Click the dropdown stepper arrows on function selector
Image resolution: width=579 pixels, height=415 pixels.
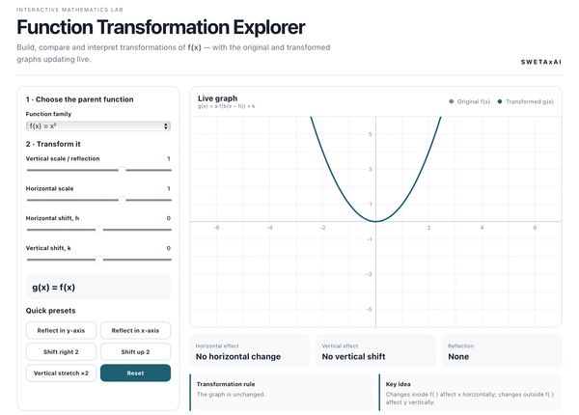[166, 125]
